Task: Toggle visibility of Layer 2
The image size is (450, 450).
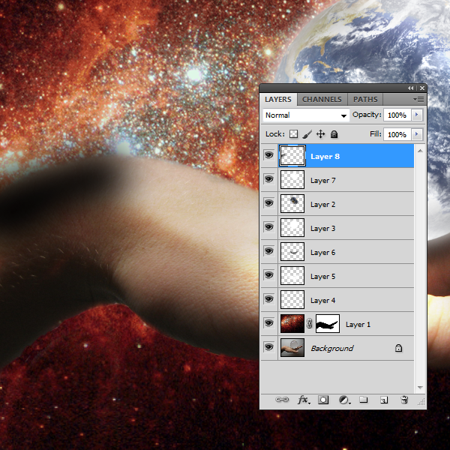Action: click(x=268, y=203)
